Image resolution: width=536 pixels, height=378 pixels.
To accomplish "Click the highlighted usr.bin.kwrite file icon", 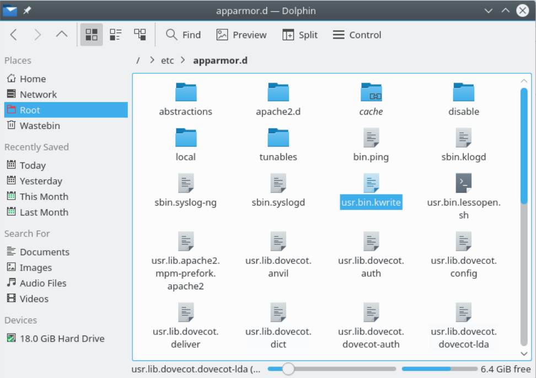I will (x=371, y=183).
